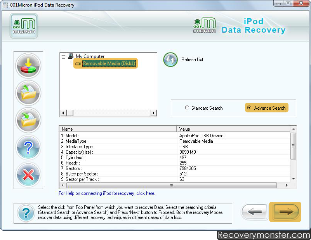
Task: Click the '3898 MB' value cell
Action: [x=188, y=152]
